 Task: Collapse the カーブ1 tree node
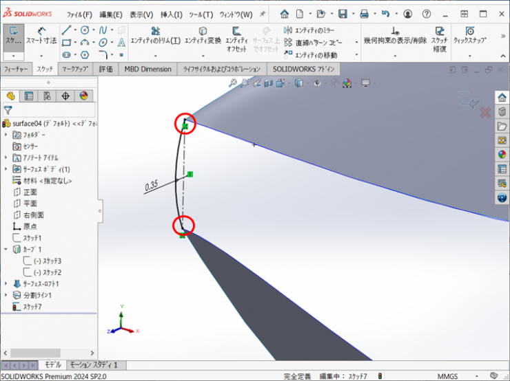point(6,249)
